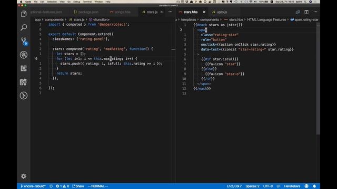The image size is (337, 189).
Task: Open the clock-shaped activity bar icon
Action: click(24, 96)
